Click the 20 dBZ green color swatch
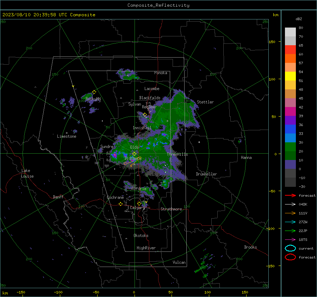The width and height of the screenshot is (317, 297). (x=290, y=147)
